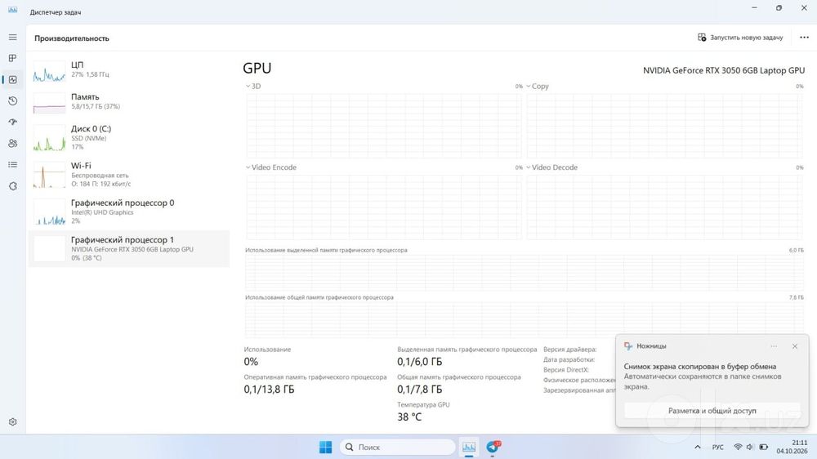The height and width of the screenshot is (459, 817).
Task: Select the Performance page icon in sidebar
Action: (12, 80)
